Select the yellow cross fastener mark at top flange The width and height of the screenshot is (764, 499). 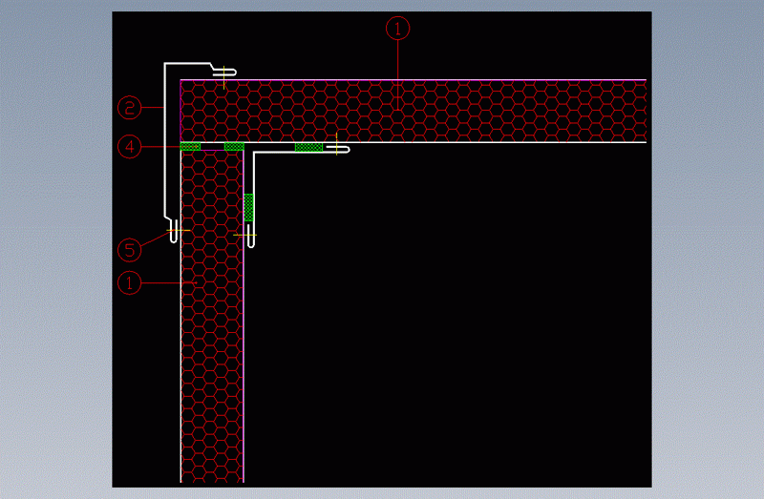pyautogui.click(x=223, y=73)
